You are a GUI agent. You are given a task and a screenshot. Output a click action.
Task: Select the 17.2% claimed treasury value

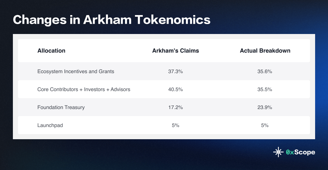[x=176, y=107]
